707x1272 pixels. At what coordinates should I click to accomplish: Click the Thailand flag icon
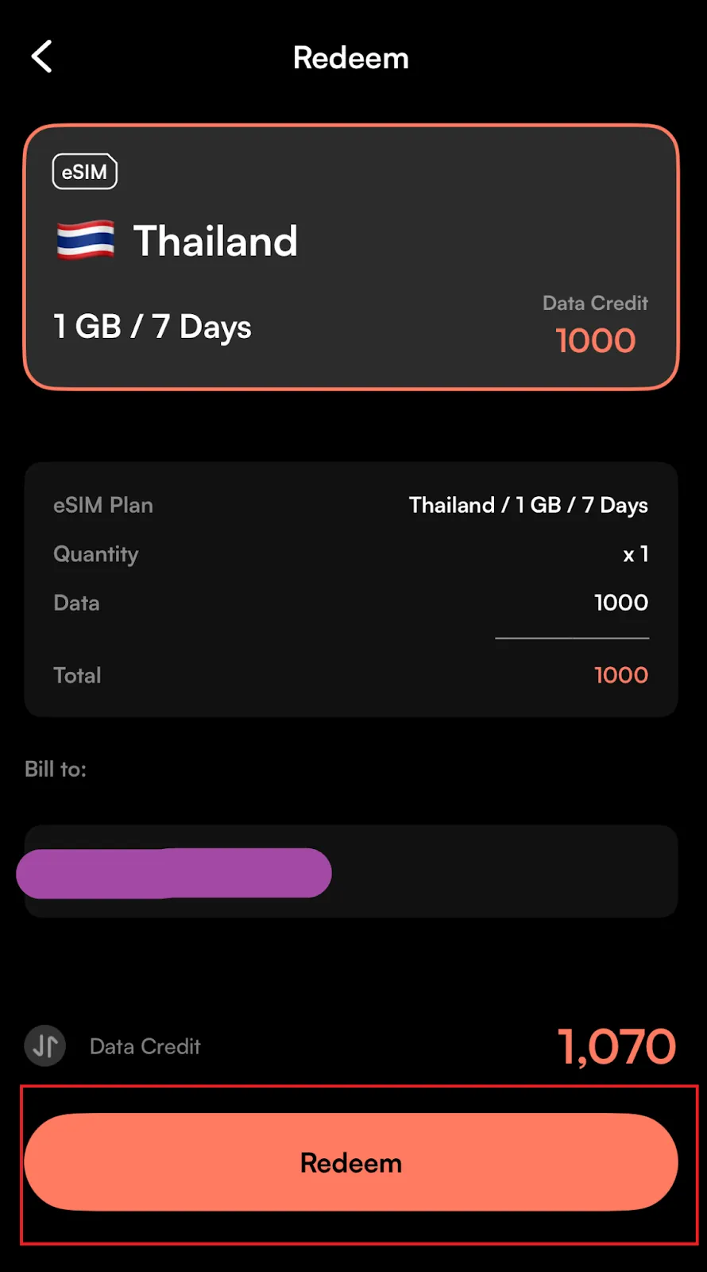tap(86, 240)
